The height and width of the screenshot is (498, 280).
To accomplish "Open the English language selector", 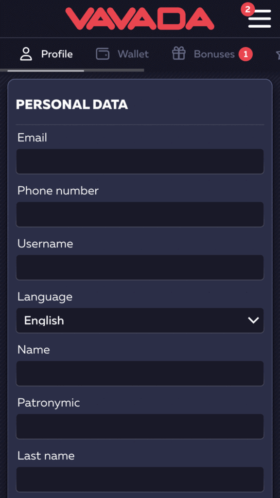I will coord(140,320).
